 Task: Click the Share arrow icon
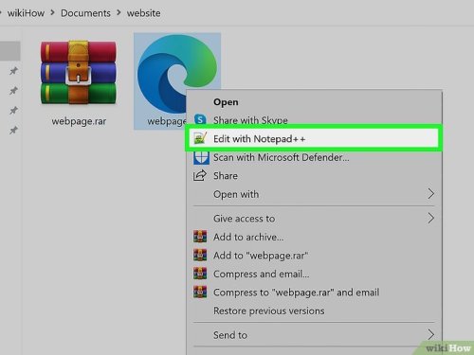pos(200,175)
